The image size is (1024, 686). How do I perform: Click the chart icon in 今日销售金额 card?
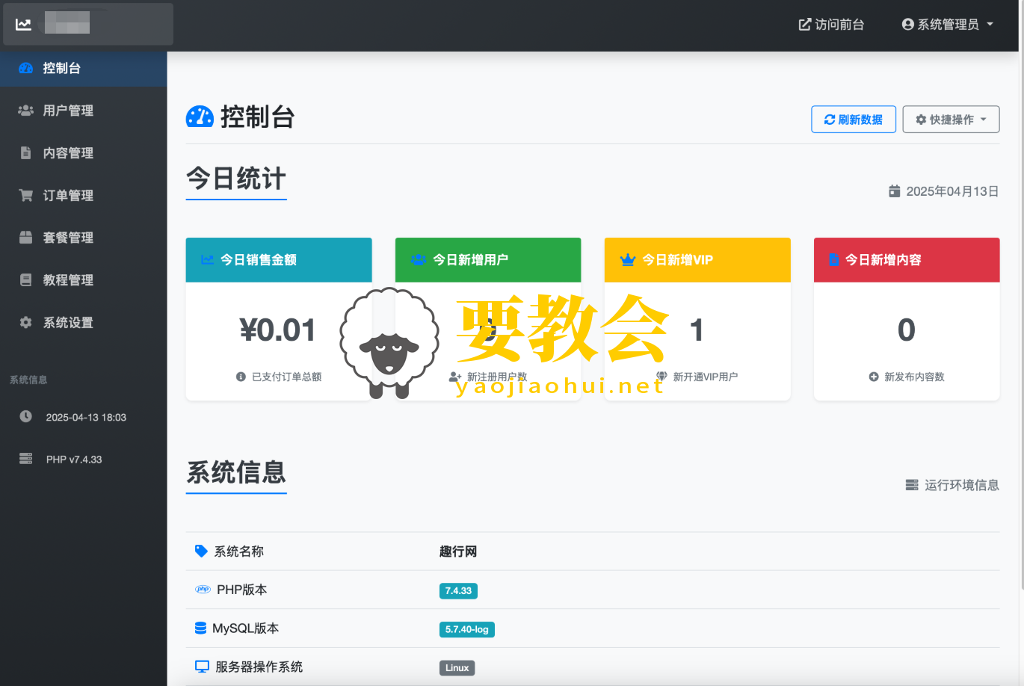pyautogui.click(x=207, y=260)
